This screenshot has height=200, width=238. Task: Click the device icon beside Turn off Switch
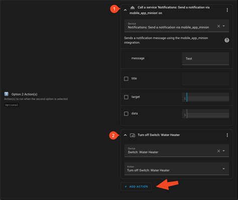(133, 135)
